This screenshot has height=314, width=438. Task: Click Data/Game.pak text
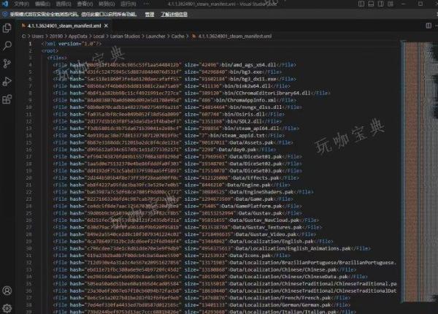coord(254,199)
